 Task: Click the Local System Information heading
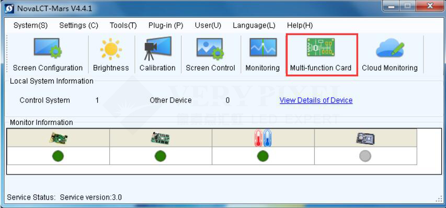coord(52,82)
